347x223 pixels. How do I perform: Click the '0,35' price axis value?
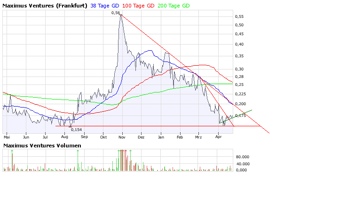239,56
